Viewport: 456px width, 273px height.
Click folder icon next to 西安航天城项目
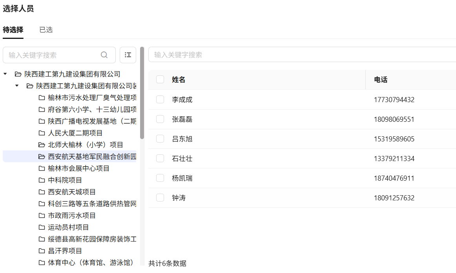42,192
